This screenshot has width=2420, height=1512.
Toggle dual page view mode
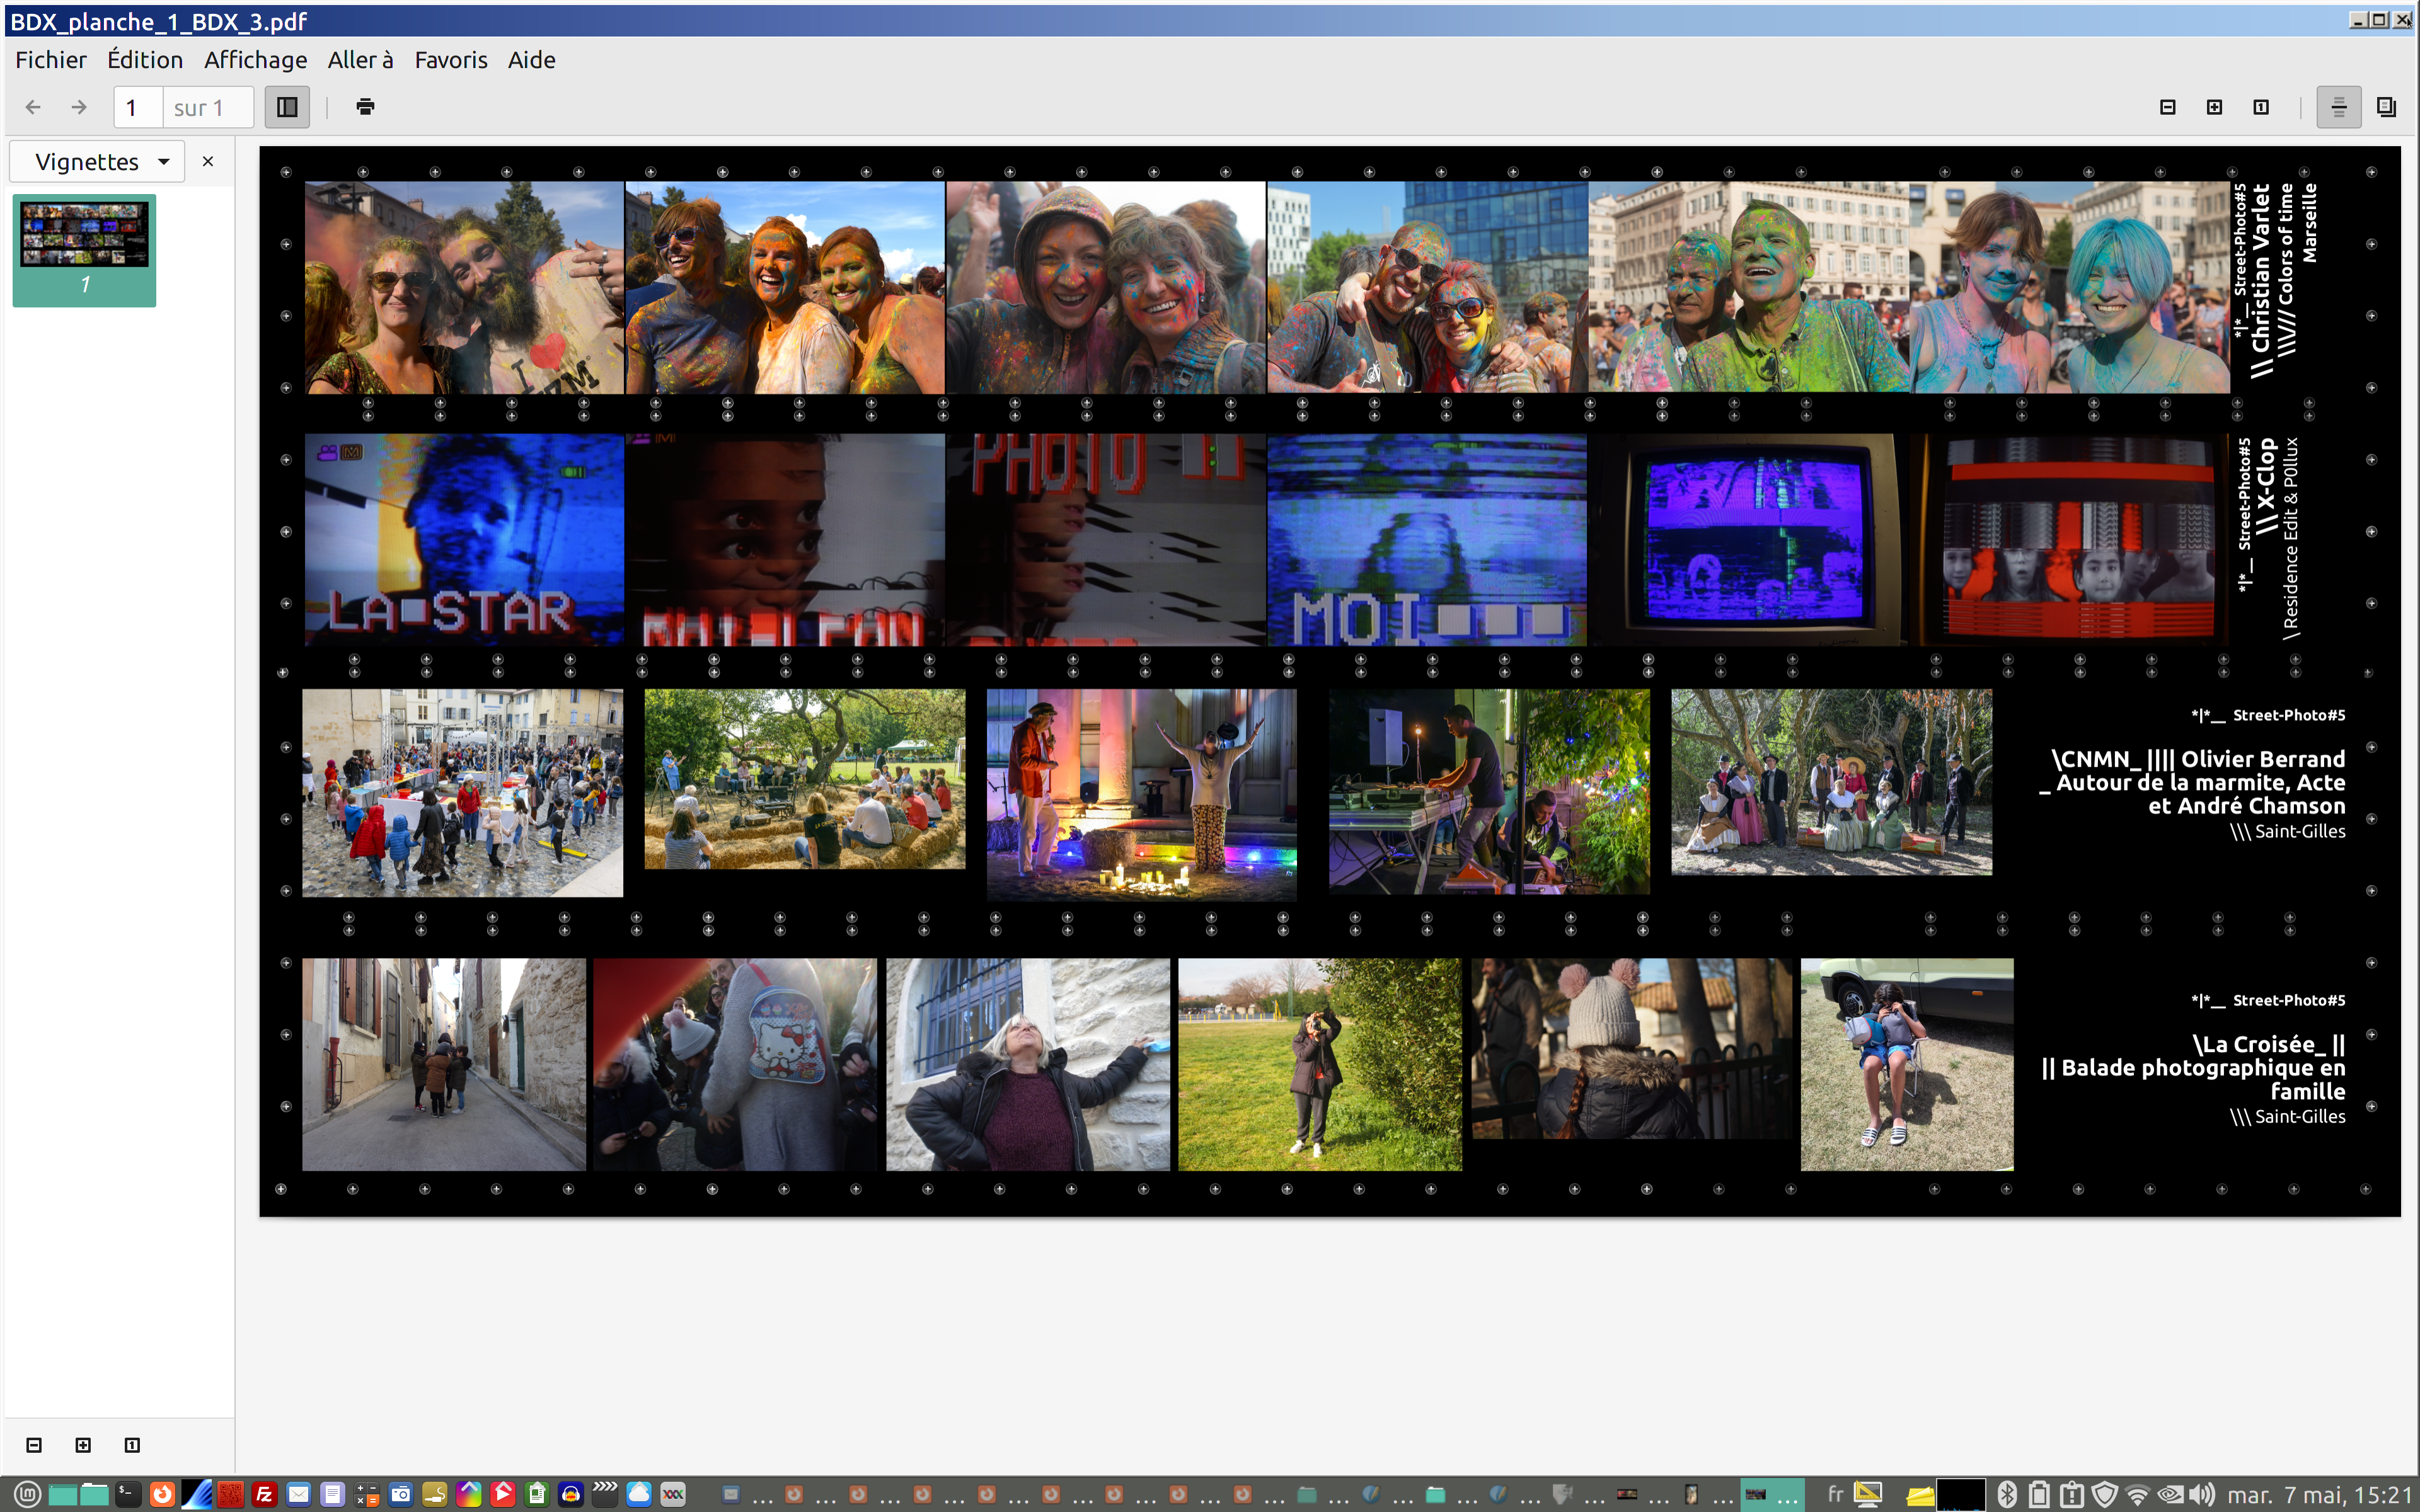(2386, 107)
